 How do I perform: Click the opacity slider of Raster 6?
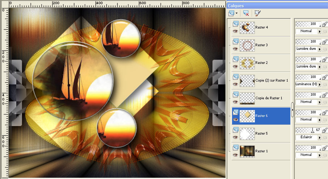click(x=308, y=113)
